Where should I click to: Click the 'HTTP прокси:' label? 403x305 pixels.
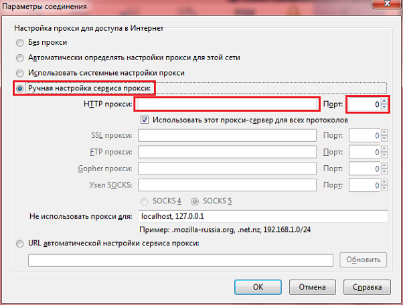coord(108,104)
